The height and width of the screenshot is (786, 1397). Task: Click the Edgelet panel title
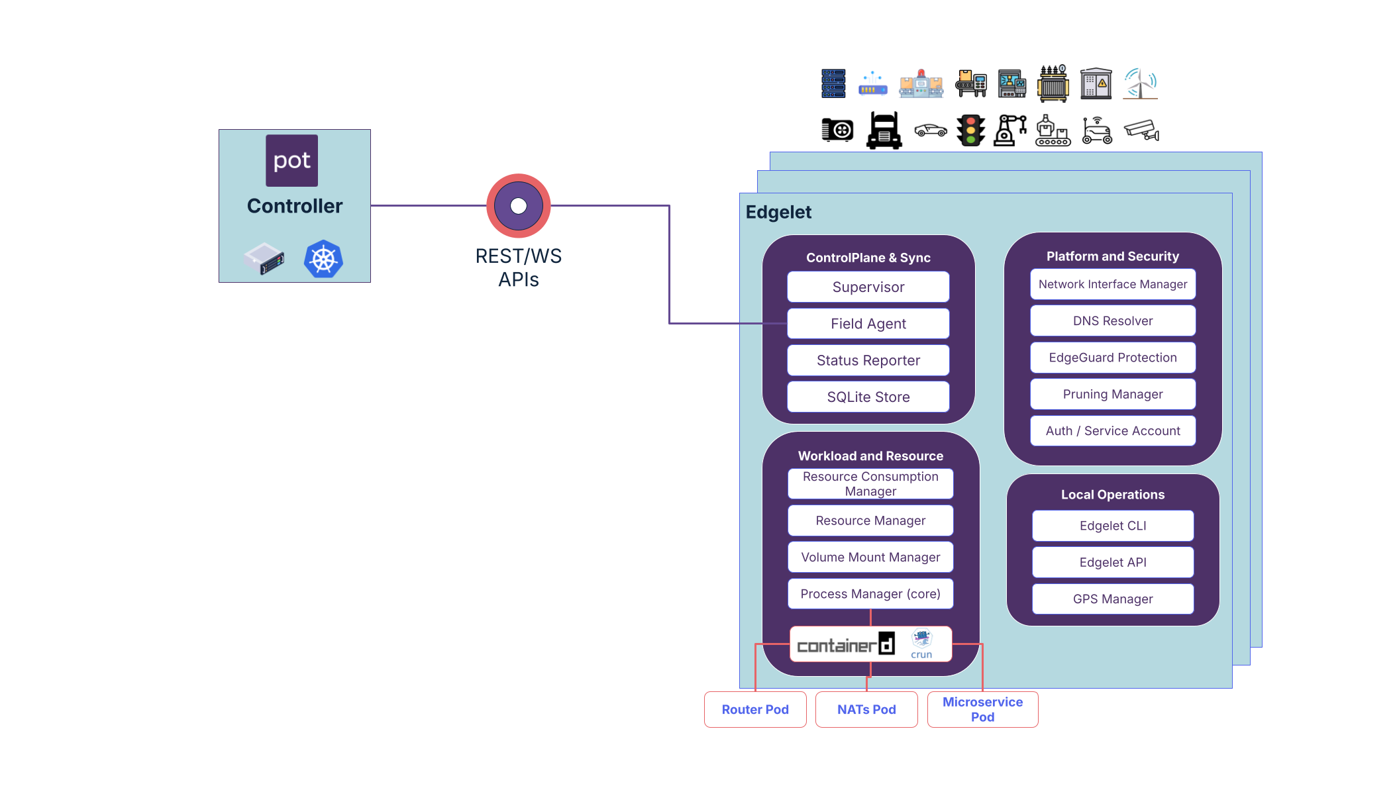point(778,212)
